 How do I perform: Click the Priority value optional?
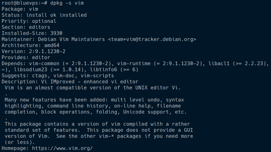(44, 21)
